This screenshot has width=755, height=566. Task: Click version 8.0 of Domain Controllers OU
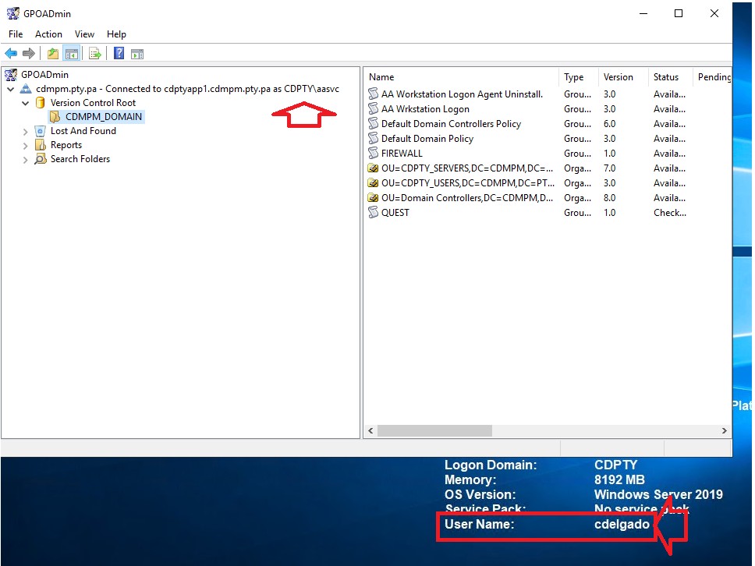pyautogui.click(x=610, y=198)
